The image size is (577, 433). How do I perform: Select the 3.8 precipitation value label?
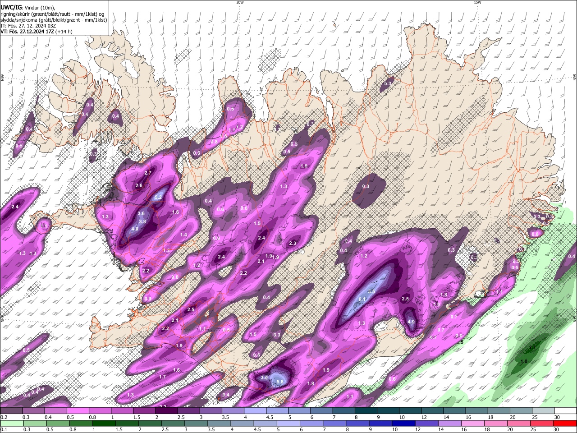coord(142,221)
